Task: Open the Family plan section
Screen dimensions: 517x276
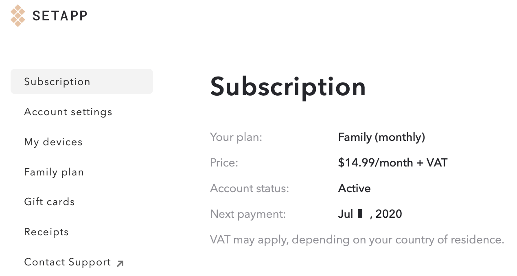Action: coord(54,172)
